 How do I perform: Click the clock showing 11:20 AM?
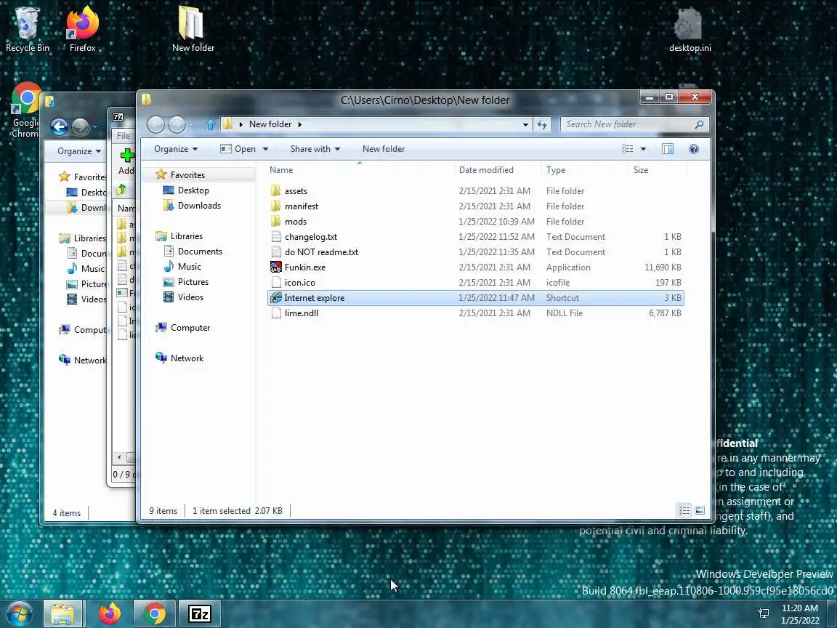tap(800, 614)
